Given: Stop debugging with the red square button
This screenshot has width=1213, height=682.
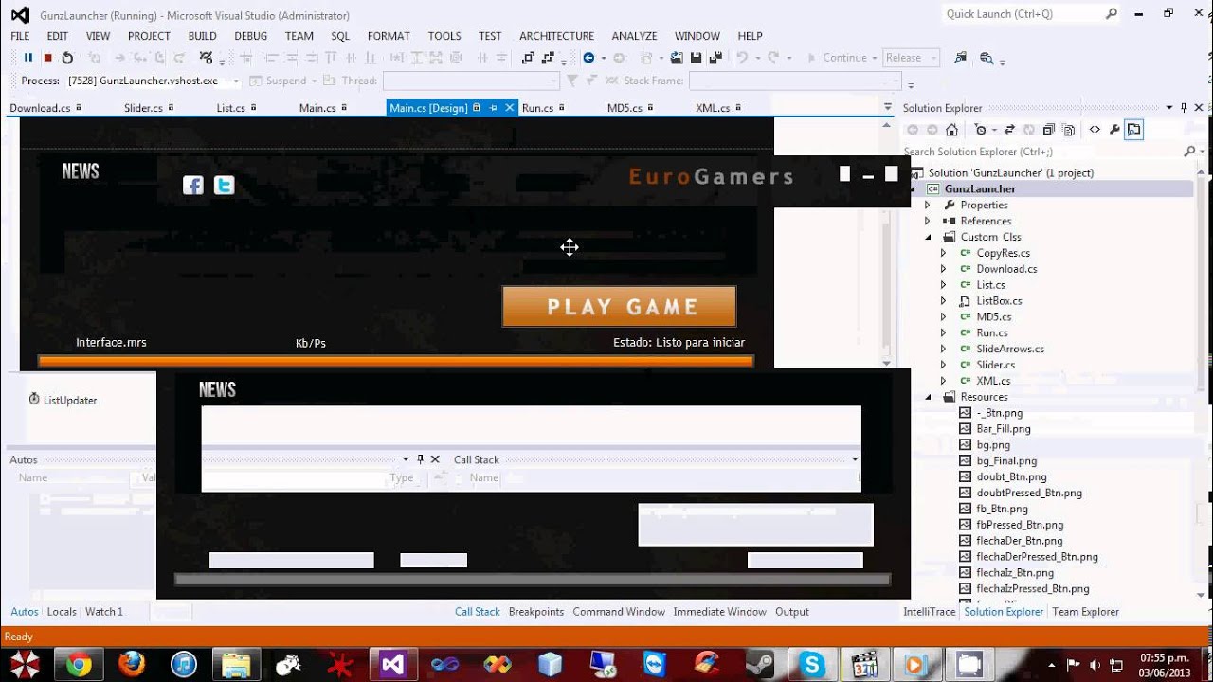Looking at the screenshot, I should [47, 58].
